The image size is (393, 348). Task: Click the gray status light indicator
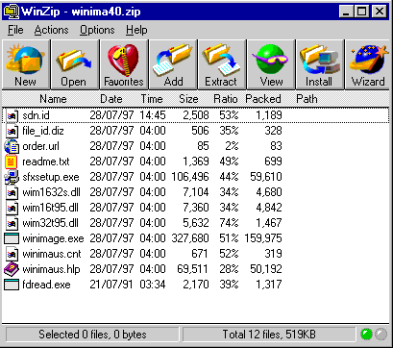coord(381,335)
